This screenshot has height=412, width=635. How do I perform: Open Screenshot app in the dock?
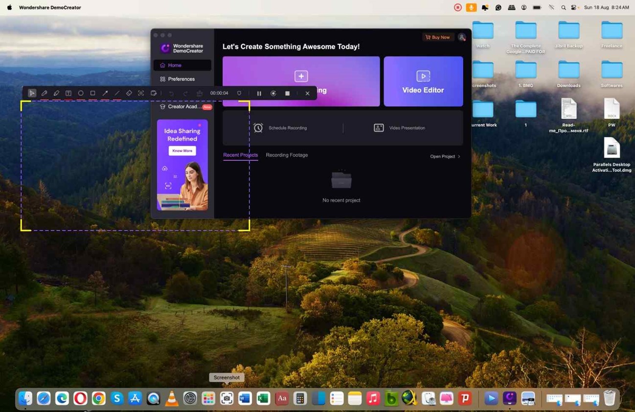[x=227, y=398]
